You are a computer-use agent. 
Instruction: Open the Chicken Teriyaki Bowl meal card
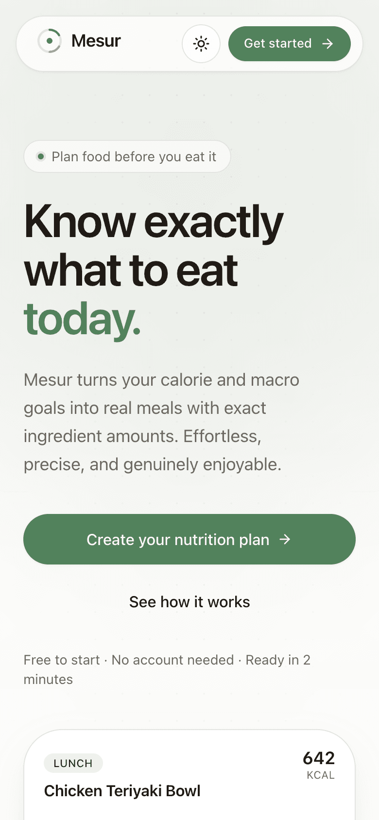[x=189, y=775]
